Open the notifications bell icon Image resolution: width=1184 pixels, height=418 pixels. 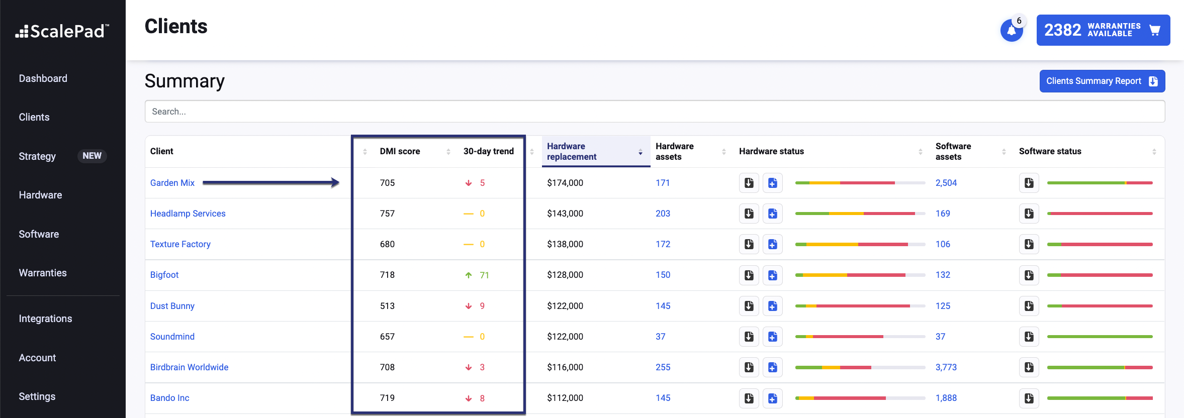coord(1011,31)
